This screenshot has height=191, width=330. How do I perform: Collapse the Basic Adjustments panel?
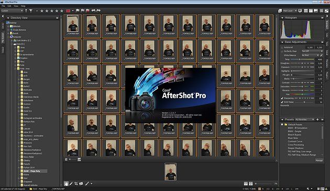(282, 42)
